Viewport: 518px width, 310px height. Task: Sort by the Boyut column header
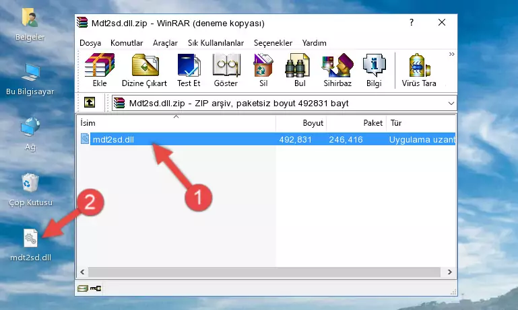301,122
